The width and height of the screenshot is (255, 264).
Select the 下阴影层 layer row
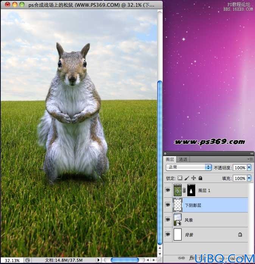pos(205,205)
